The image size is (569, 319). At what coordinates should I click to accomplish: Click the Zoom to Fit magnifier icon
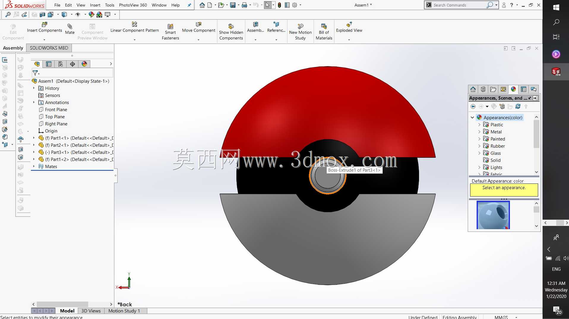8,15
